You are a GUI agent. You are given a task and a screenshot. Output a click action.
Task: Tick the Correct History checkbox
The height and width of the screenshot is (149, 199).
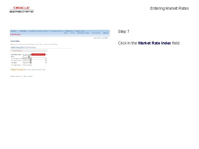coord(23,65)
